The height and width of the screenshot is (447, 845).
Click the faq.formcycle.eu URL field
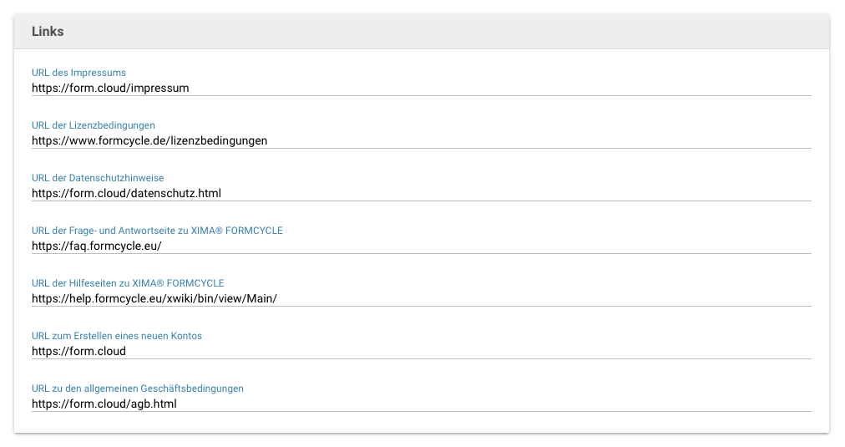click(421, 246)
